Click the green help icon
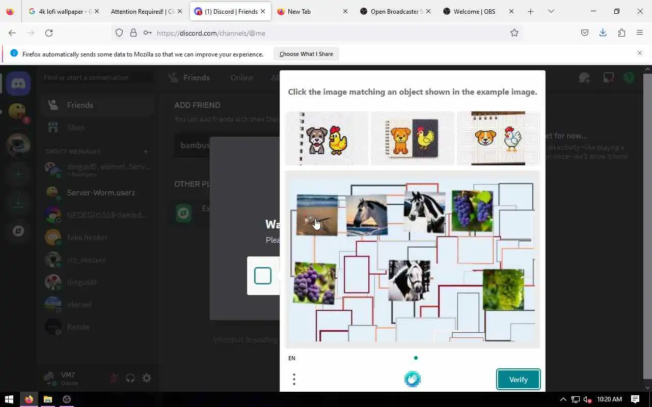 coord(629,77)
